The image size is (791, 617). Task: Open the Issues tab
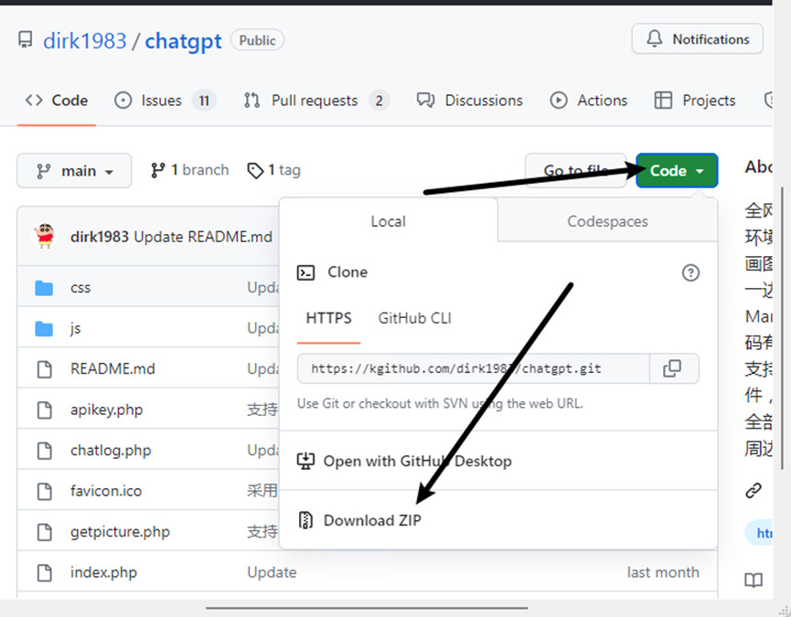[x=163, y=101]
